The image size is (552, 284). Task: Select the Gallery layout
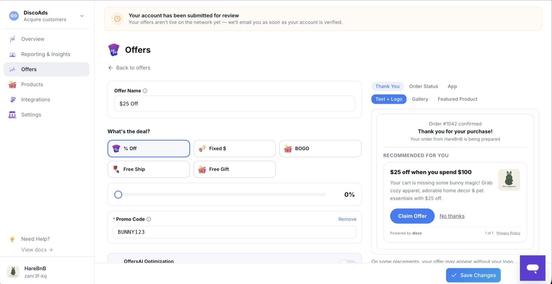[x=420, y=99]
